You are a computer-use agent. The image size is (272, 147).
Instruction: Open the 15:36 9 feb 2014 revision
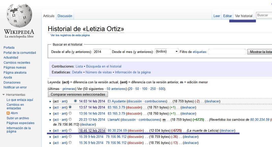(x=91, y=143)
